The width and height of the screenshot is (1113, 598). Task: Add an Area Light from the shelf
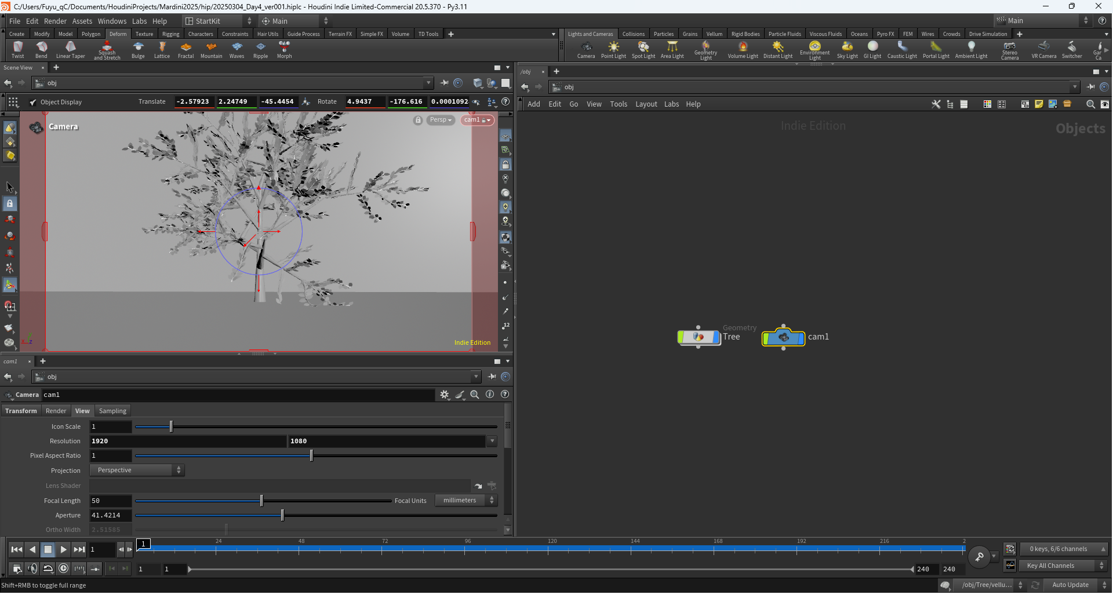pos(672,50)
